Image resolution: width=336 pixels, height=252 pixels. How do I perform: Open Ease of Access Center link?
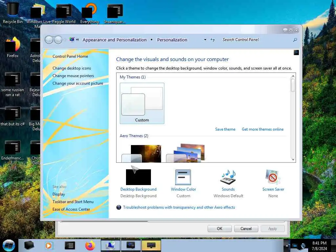(71, 209)
